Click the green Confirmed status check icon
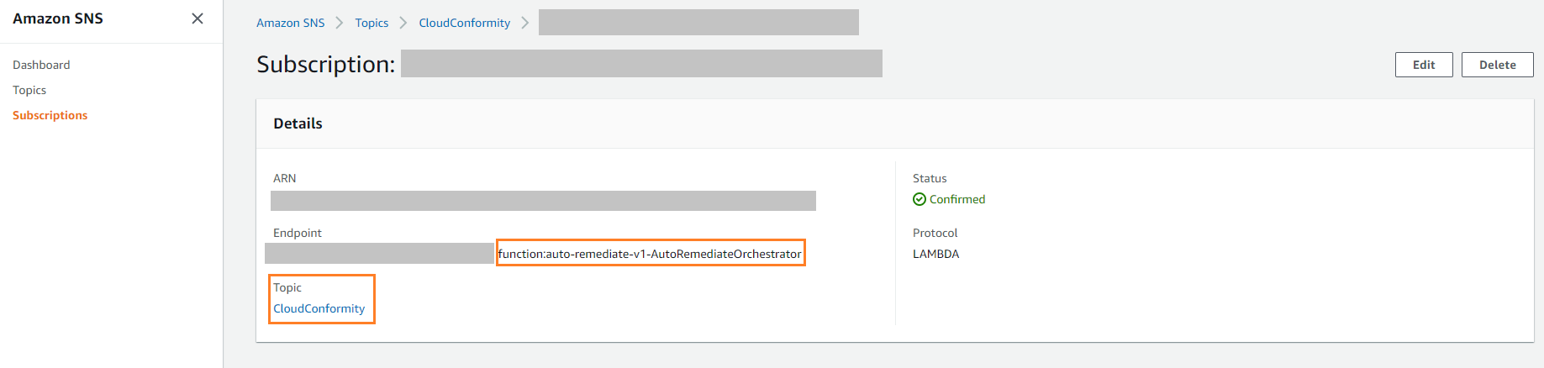 point(919,199)
